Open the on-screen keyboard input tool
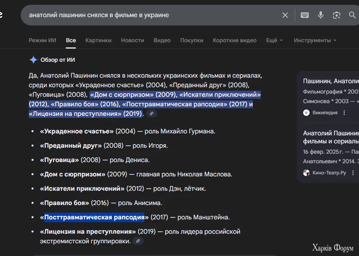359x256 pixels. tap(305, 15)
